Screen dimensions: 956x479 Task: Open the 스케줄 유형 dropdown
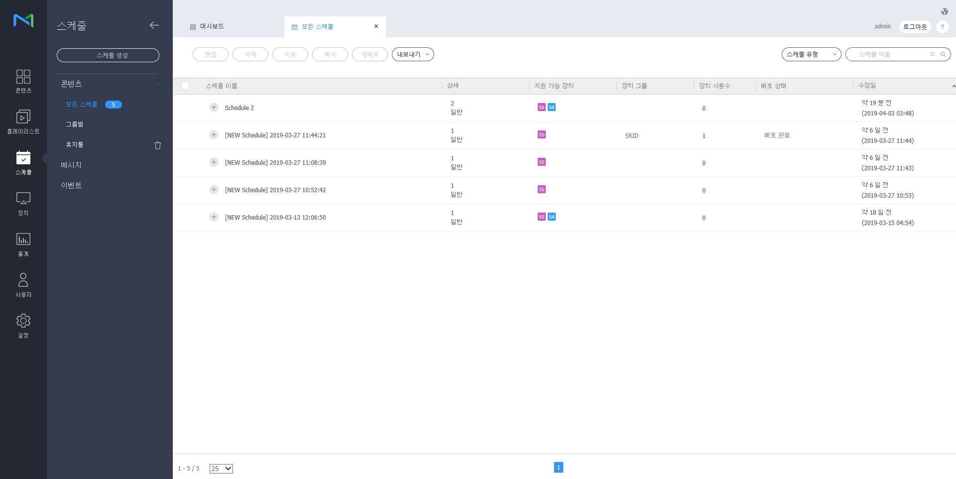click(811, 54)
